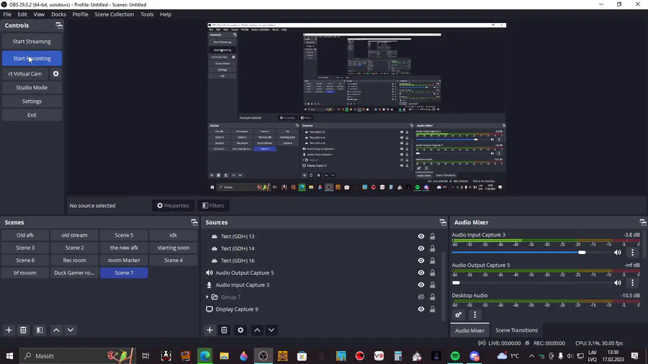Enable Studio Mode
Screen dimensions: 648x364
point(32,88)
